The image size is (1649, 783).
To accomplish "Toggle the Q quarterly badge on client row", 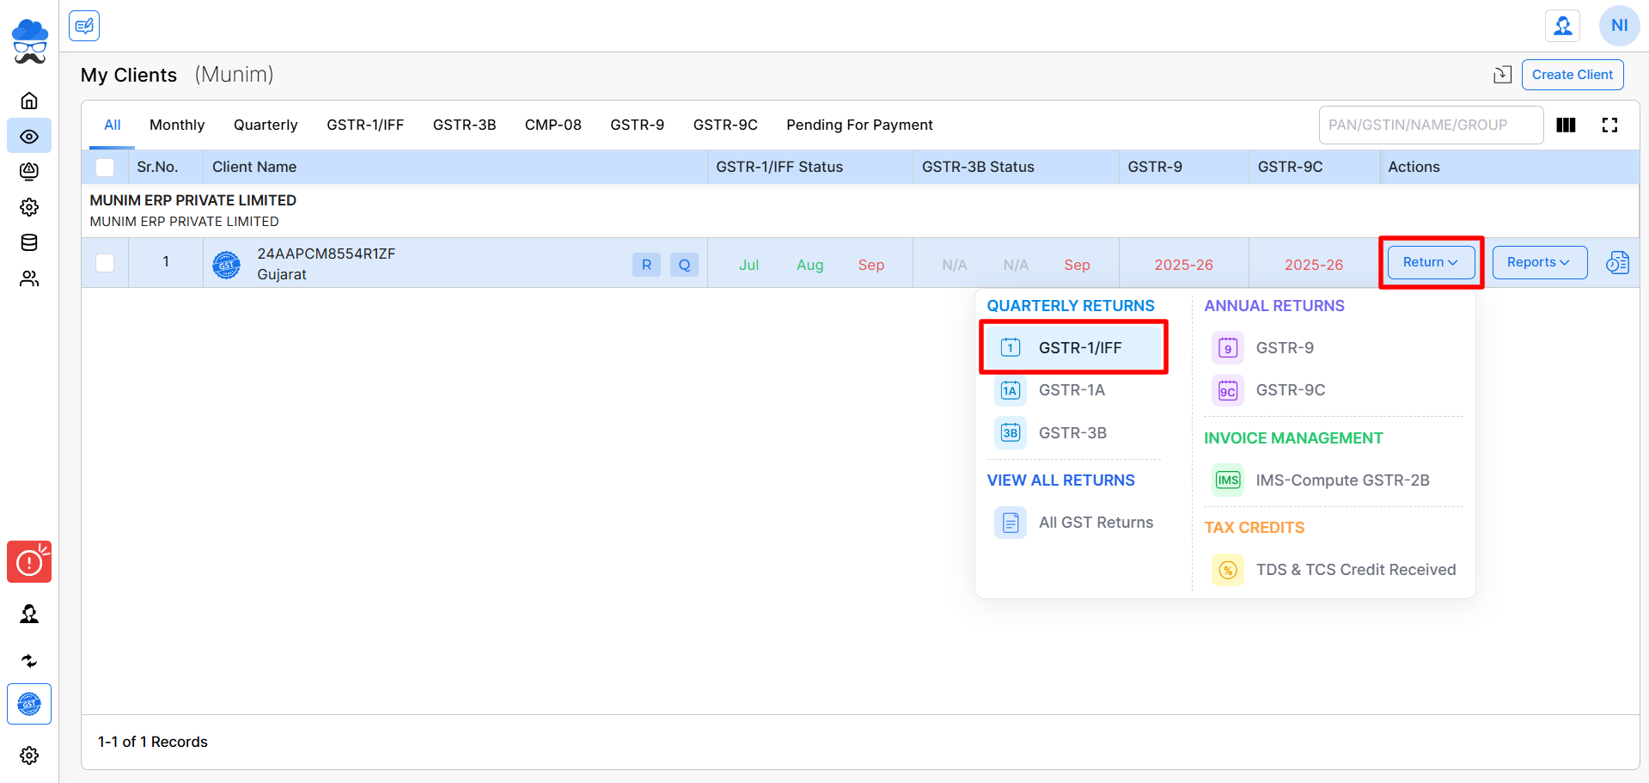I will pyautogui.click(x=684, y=265).
